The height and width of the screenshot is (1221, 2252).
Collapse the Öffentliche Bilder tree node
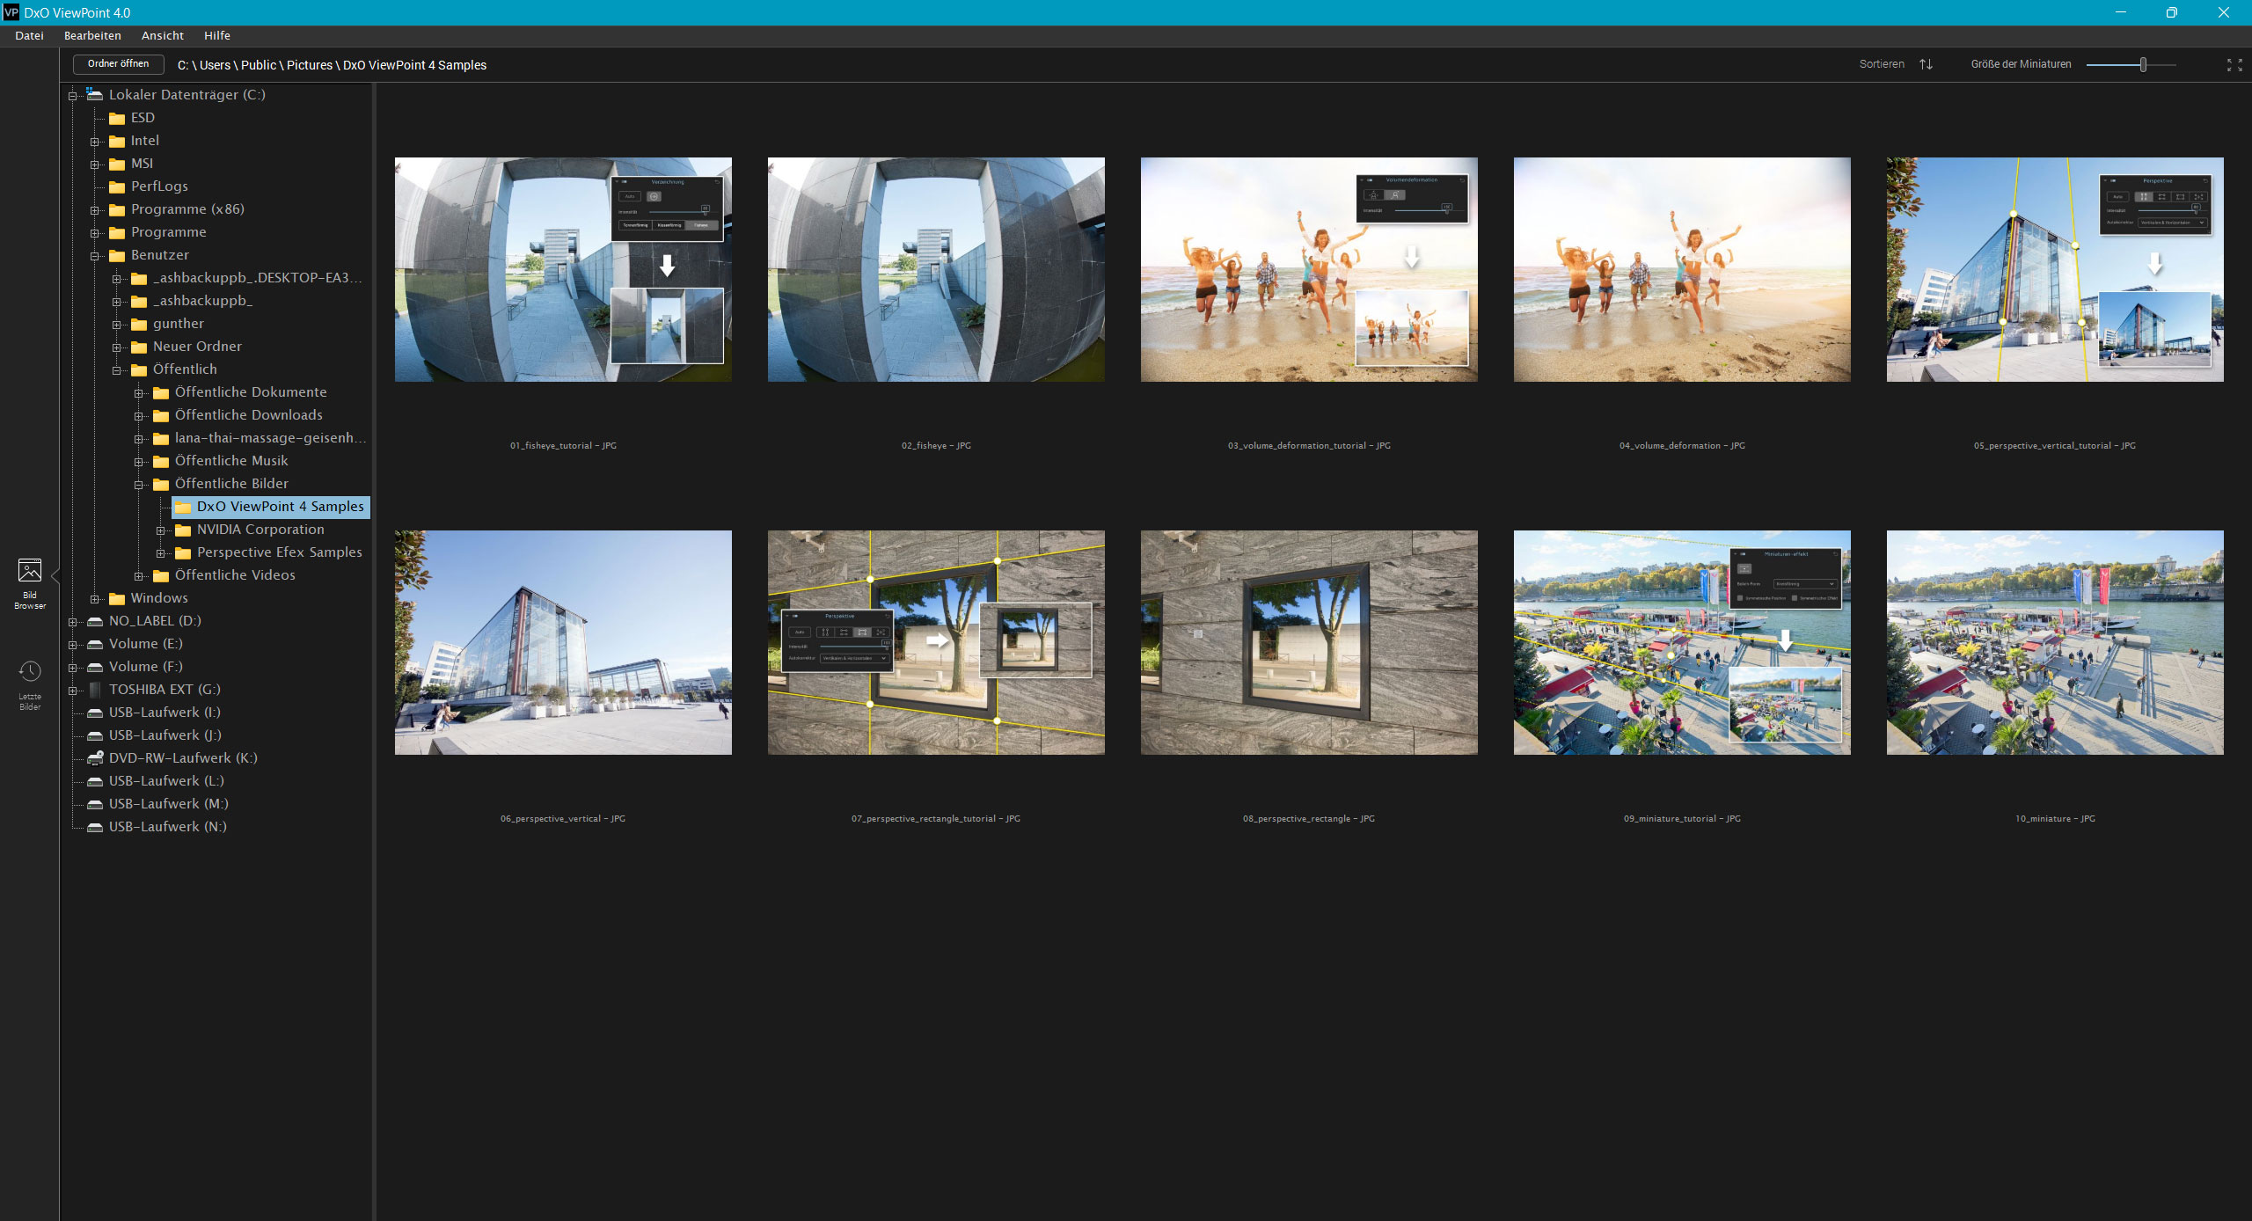pos(139,485)
